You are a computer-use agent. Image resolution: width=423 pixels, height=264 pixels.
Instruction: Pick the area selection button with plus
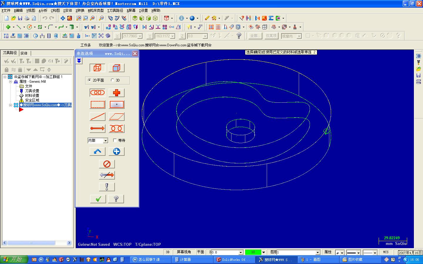pos(116,104)
